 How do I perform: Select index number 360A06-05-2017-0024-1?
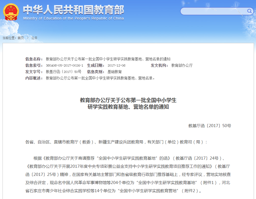65,66
